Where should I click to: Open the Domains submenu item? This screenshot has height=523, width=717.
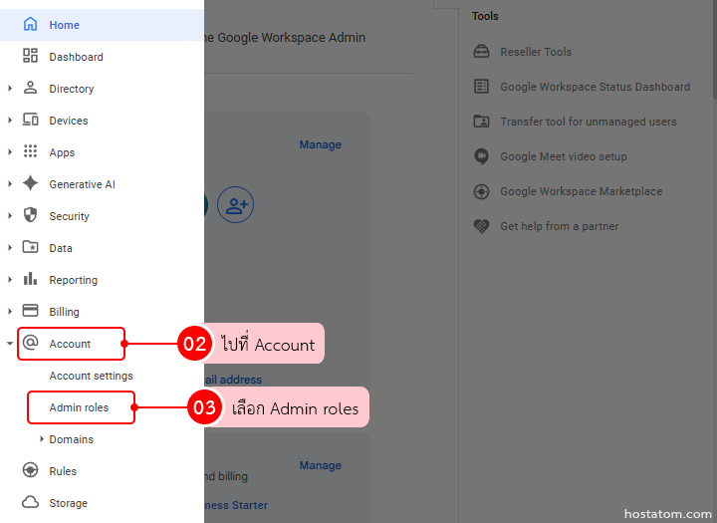(72, 439)
